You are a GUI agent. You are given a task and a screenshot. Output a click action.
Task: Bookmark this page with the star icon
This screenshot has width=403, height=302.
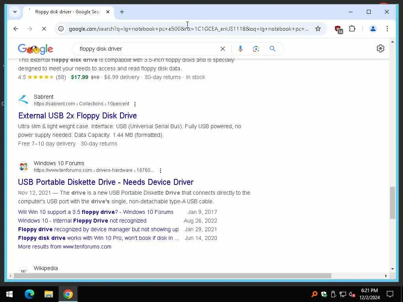318,29
